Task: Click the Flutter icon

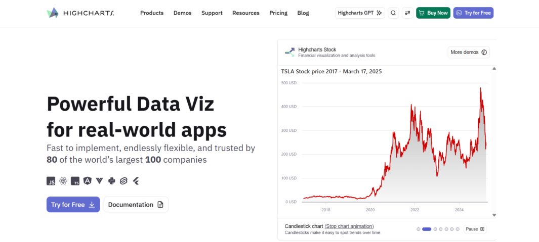Action: [136, 181]
